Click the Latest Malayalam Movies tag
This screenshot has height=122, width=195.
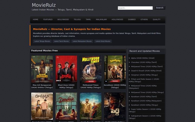(x=82, y=41)
